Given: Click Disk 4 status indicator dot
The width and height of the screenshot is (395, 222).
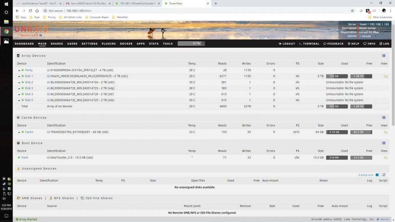Looking at the screenshot, I should pyautogui.click(x=23, y=94).
